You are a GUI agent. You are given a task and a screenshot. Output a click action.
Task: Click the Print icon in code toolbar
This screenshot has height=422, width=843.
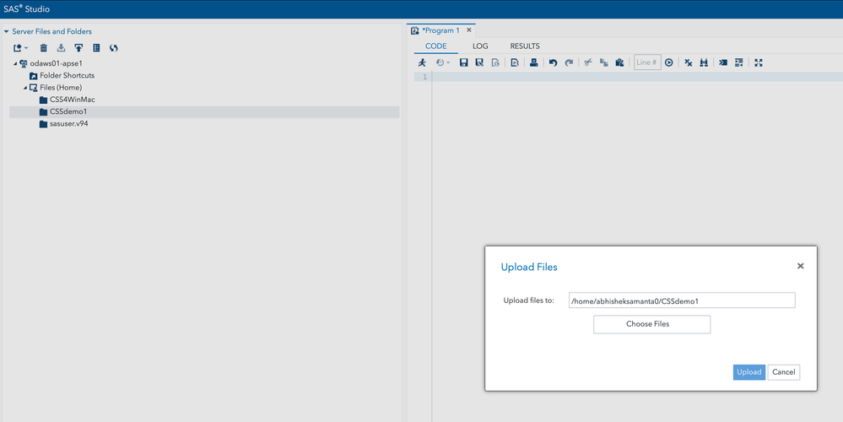(533, 62)
